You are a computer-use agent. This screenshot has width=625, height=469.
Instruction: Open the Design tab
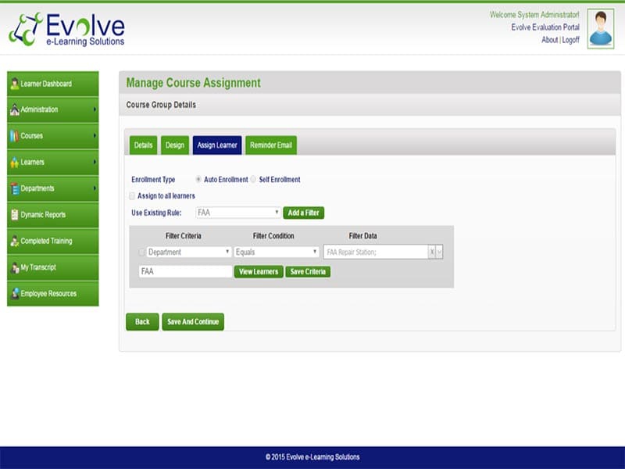[x=175, y=145]
